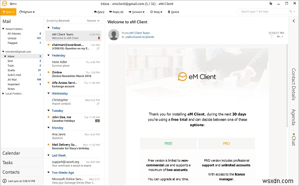This screenshot has width=299, height=186.
Task: Click the New message button
Action: point(8,12)
